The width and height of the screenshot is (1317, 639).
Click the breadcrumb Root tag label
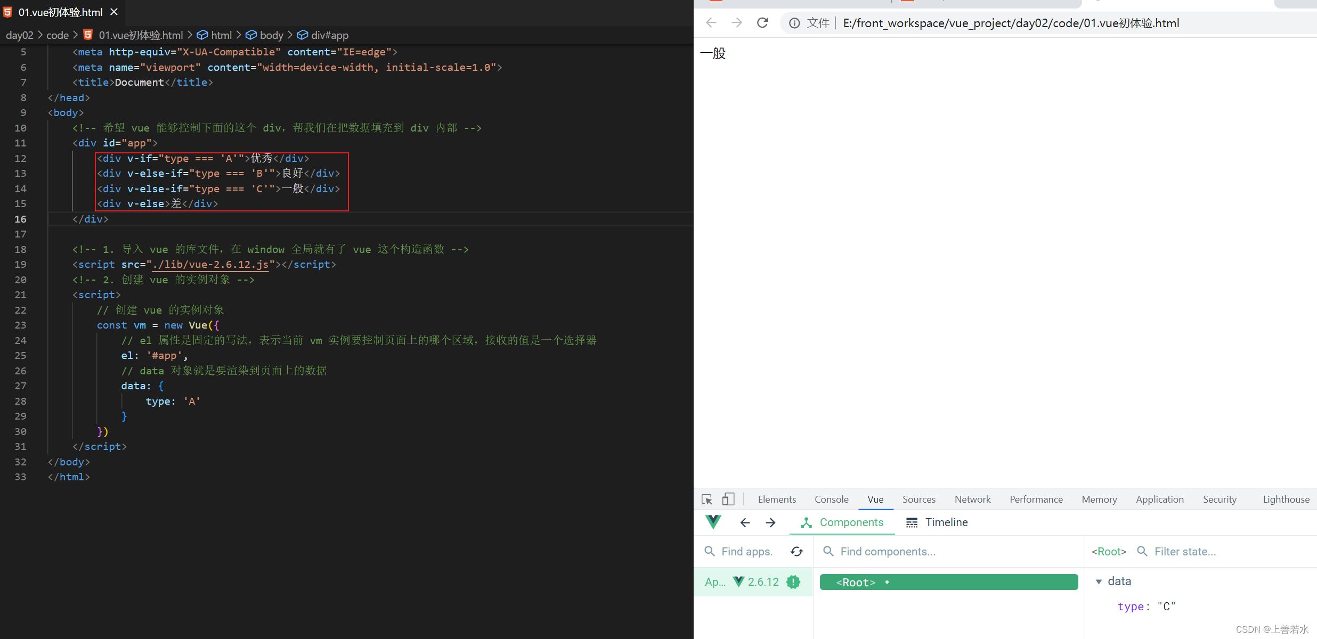click(1109, 552)
